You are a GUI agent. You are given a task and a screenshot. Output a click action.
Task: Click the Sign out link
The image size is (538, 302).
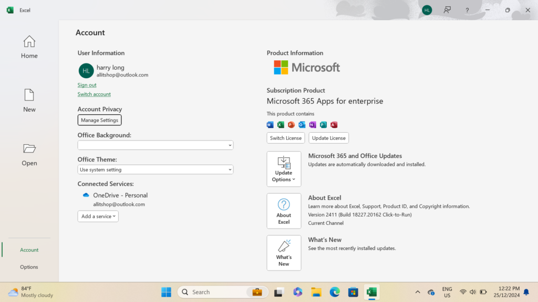pos(87,85)
